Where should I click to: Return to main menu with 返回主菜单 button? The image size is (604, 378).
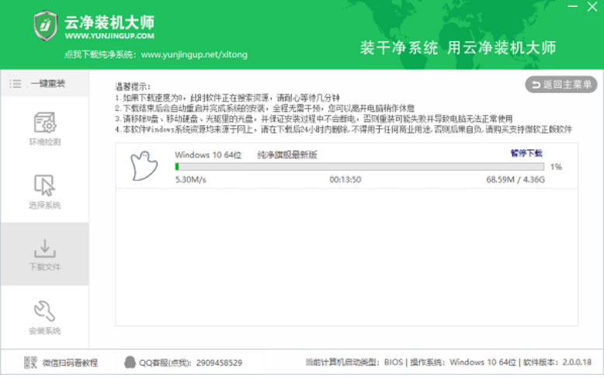pyautogui.click(x=561, y=85)
